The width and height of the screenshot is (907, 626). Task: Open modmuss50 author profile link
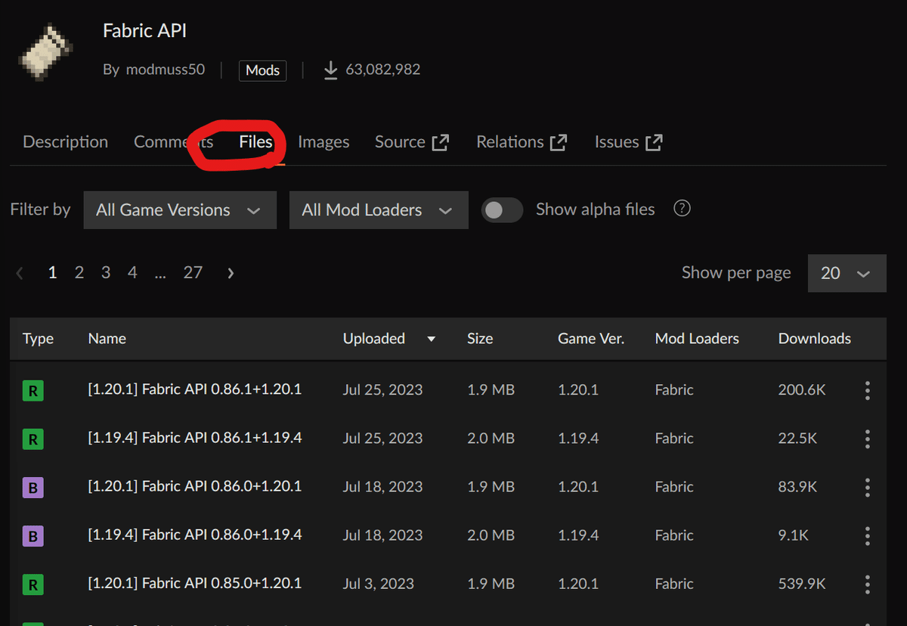coord(165,70)
